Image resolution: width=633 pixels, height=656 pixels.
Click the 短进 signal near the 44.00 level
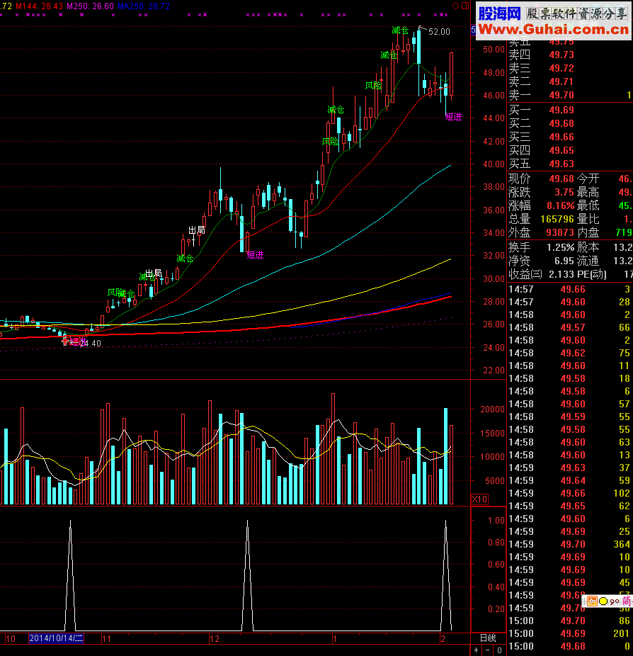click(454, 117)
